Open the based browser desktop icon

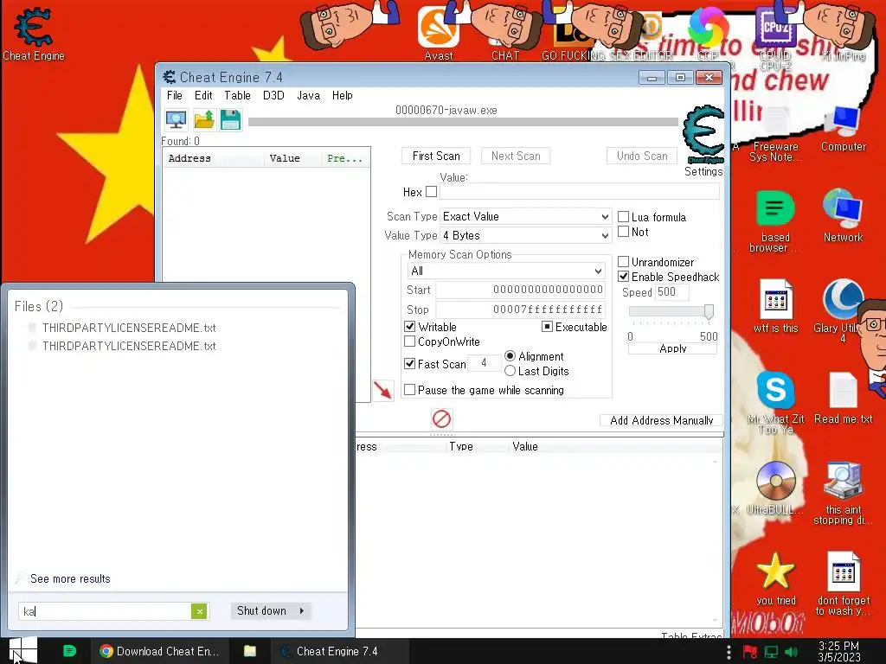pos(775,221)
